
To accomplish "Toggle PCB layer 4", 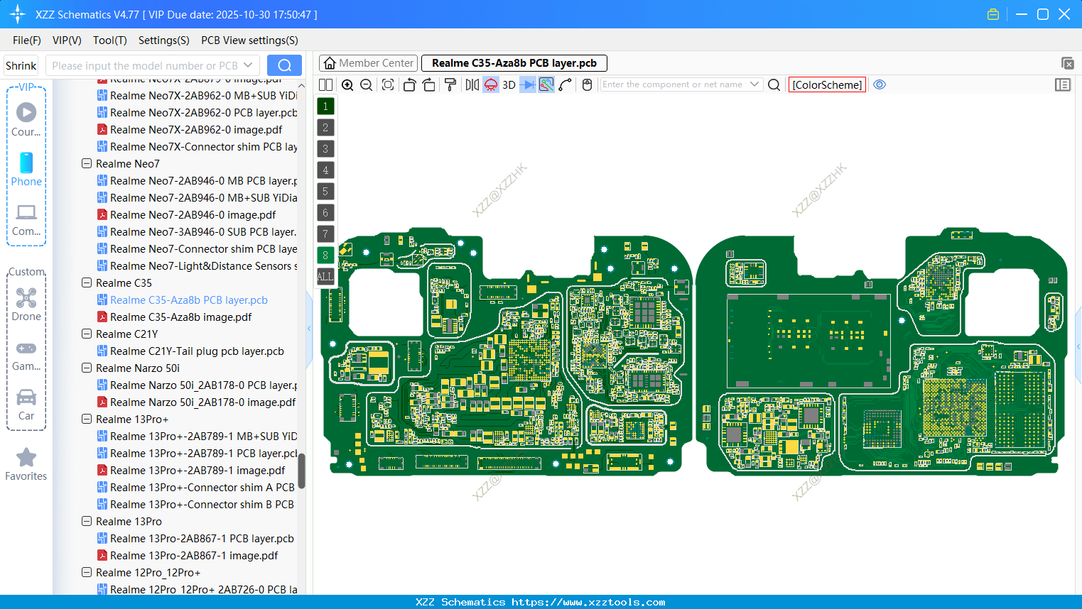I will [325, 170].
